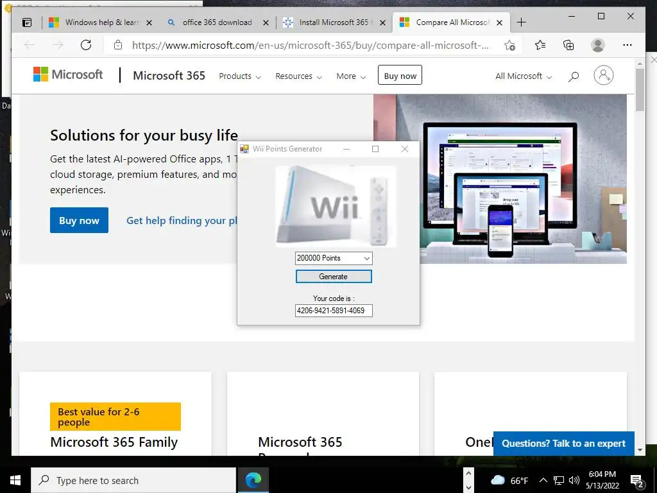Image resolution: width=657 pixels, height=493 pixels.
Task: Open the volume tray icon
Action: [x=574, y=480]
